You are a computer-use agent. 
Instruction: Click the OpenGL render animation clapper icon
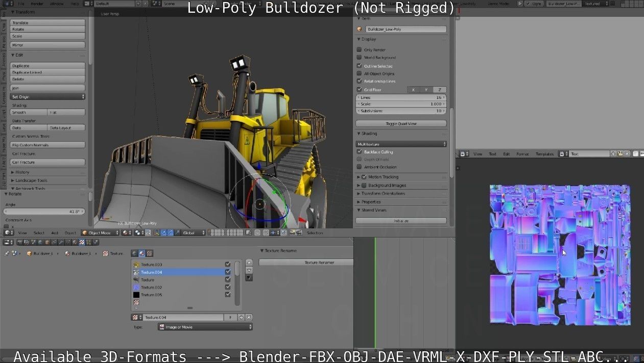coord(299,232)
